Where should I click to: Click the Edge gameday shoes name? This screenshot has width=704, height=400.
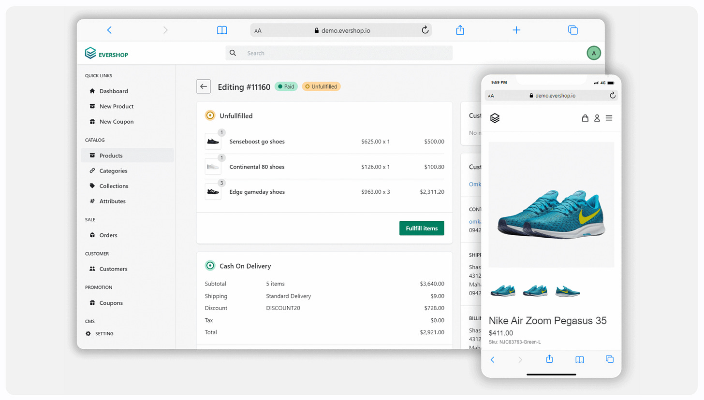tap(257, 192)
